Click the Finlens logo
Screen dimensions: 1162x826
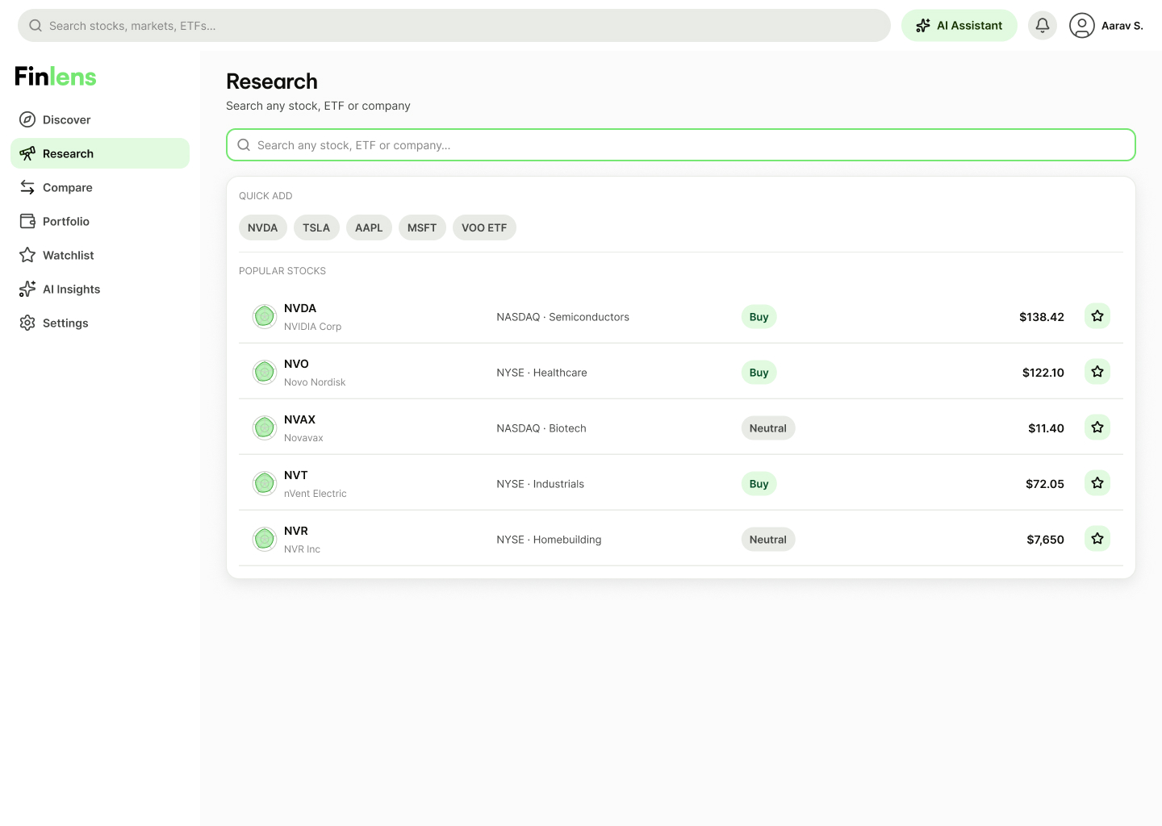pos(56,77)
